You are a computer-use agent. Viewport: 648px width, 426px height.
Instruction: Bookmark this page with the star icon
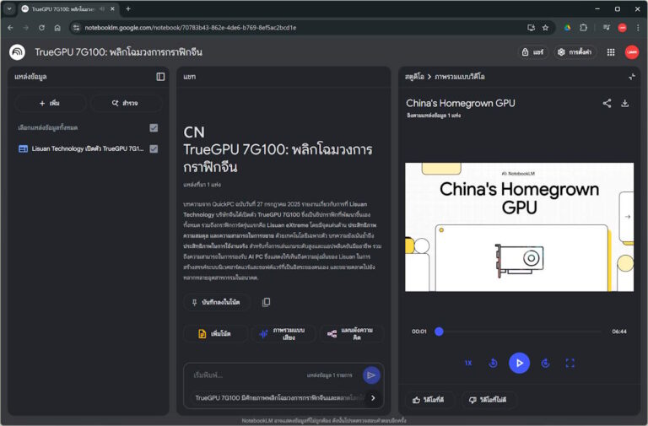tap(546, 28)
